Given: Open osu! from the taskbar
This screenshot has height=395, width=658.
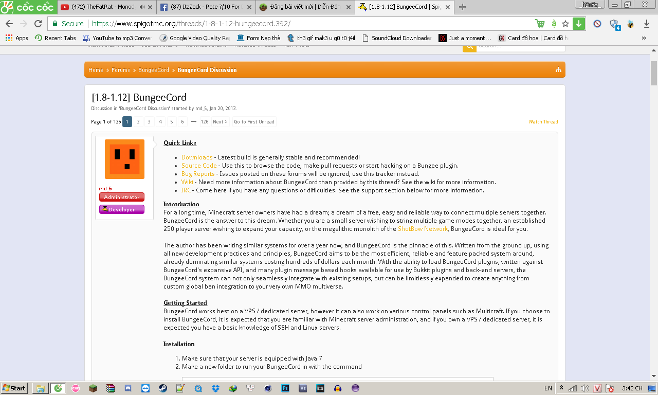Looking at the screenshot, I should tap(75, 388).
